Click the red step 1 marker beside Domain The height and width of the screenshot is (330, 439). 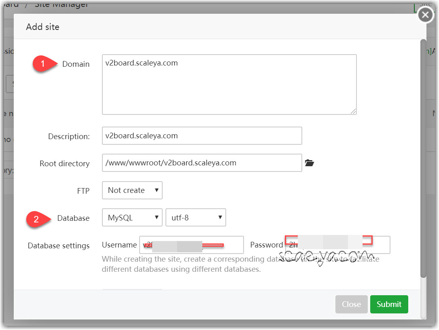click(x=43, y=64)
